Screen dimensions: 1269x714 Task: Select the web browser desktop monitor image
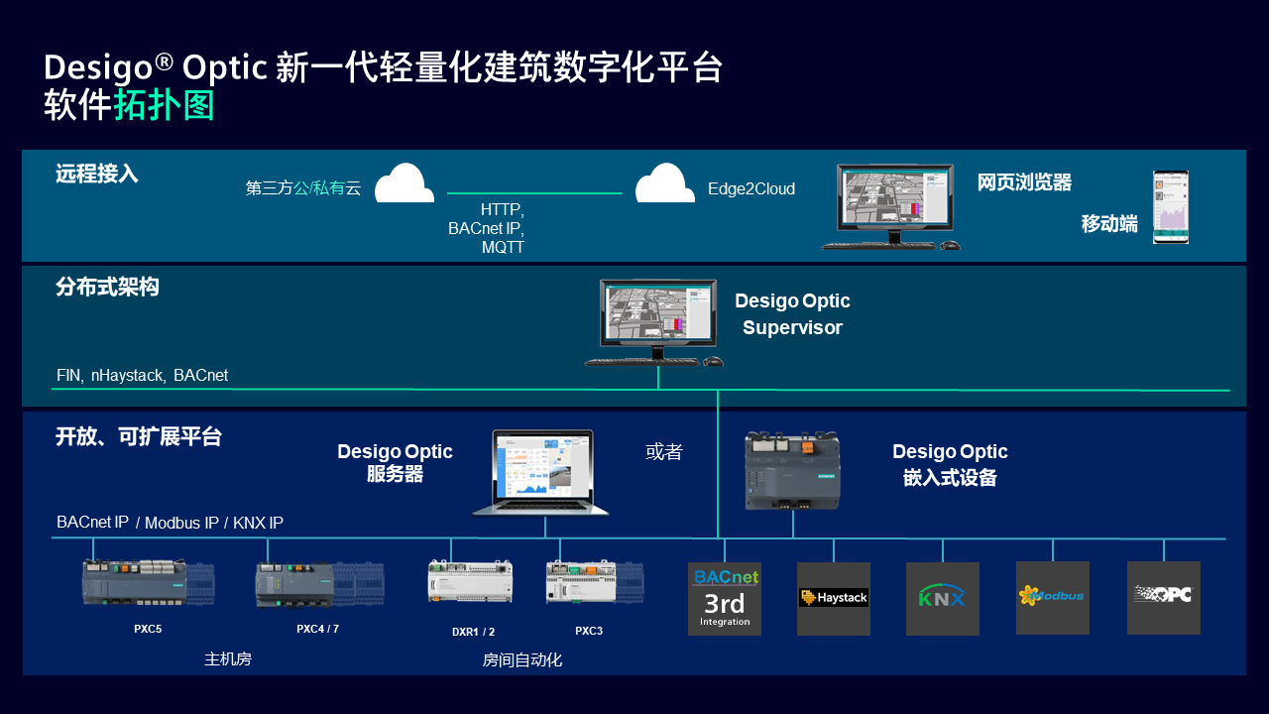[x=891, y=207]
